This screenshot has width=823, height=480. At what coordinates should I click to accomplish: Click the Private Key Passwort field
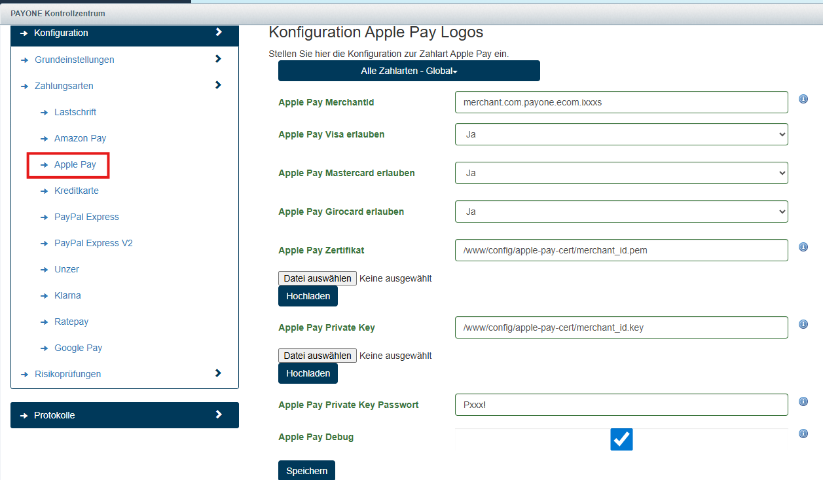(x=621, y=405)
